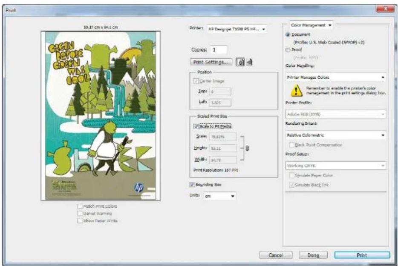Click the Done button
The height and width of the screenshot is (266, 398).
(314, 255)
